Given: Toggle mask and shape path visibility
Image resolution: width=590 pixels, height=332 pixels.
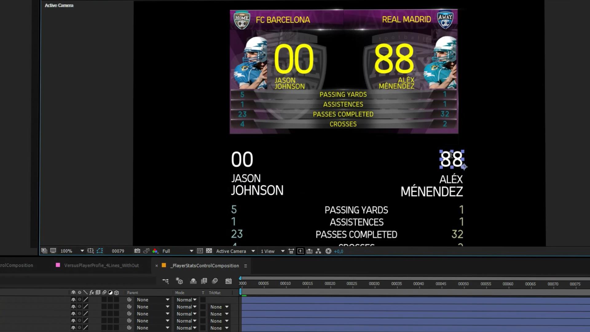Looking at the screenshot, I should (x=100, y=251).
